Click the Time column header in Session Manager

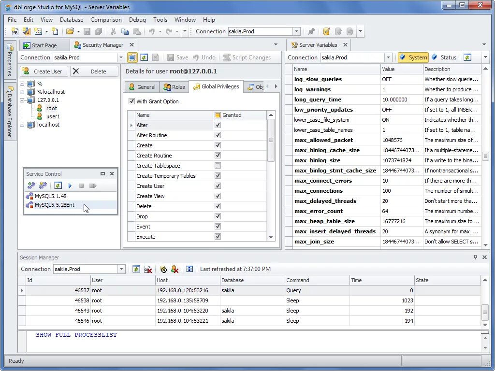(382, 280)
